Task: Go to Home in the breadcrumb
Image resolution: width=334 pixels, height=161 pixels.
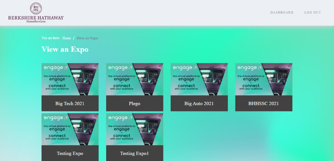Action: click(67, 38)
